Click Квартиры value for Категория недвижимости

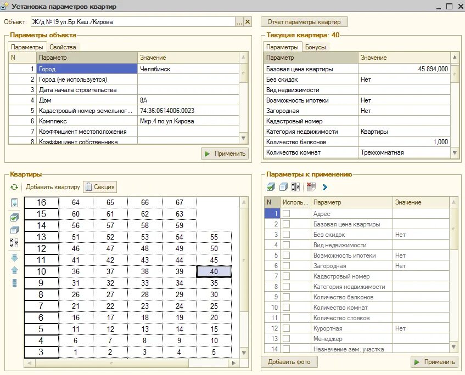click(404, 132)
